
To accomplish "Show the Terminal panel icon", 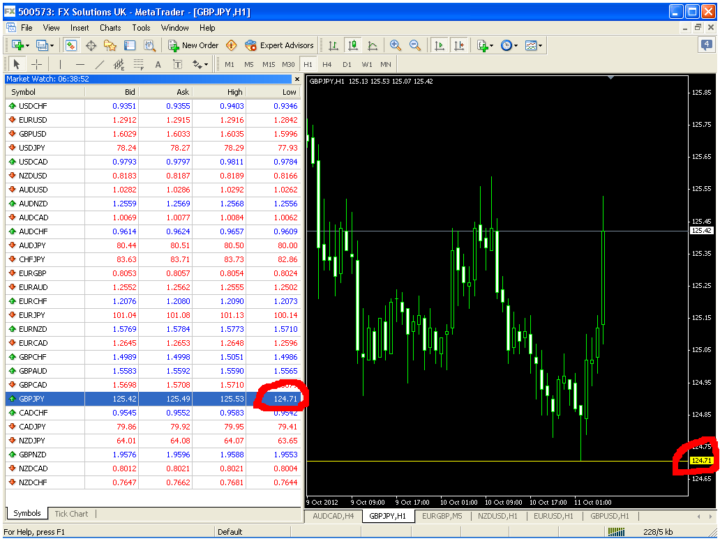I will click(x=130, y=45).
